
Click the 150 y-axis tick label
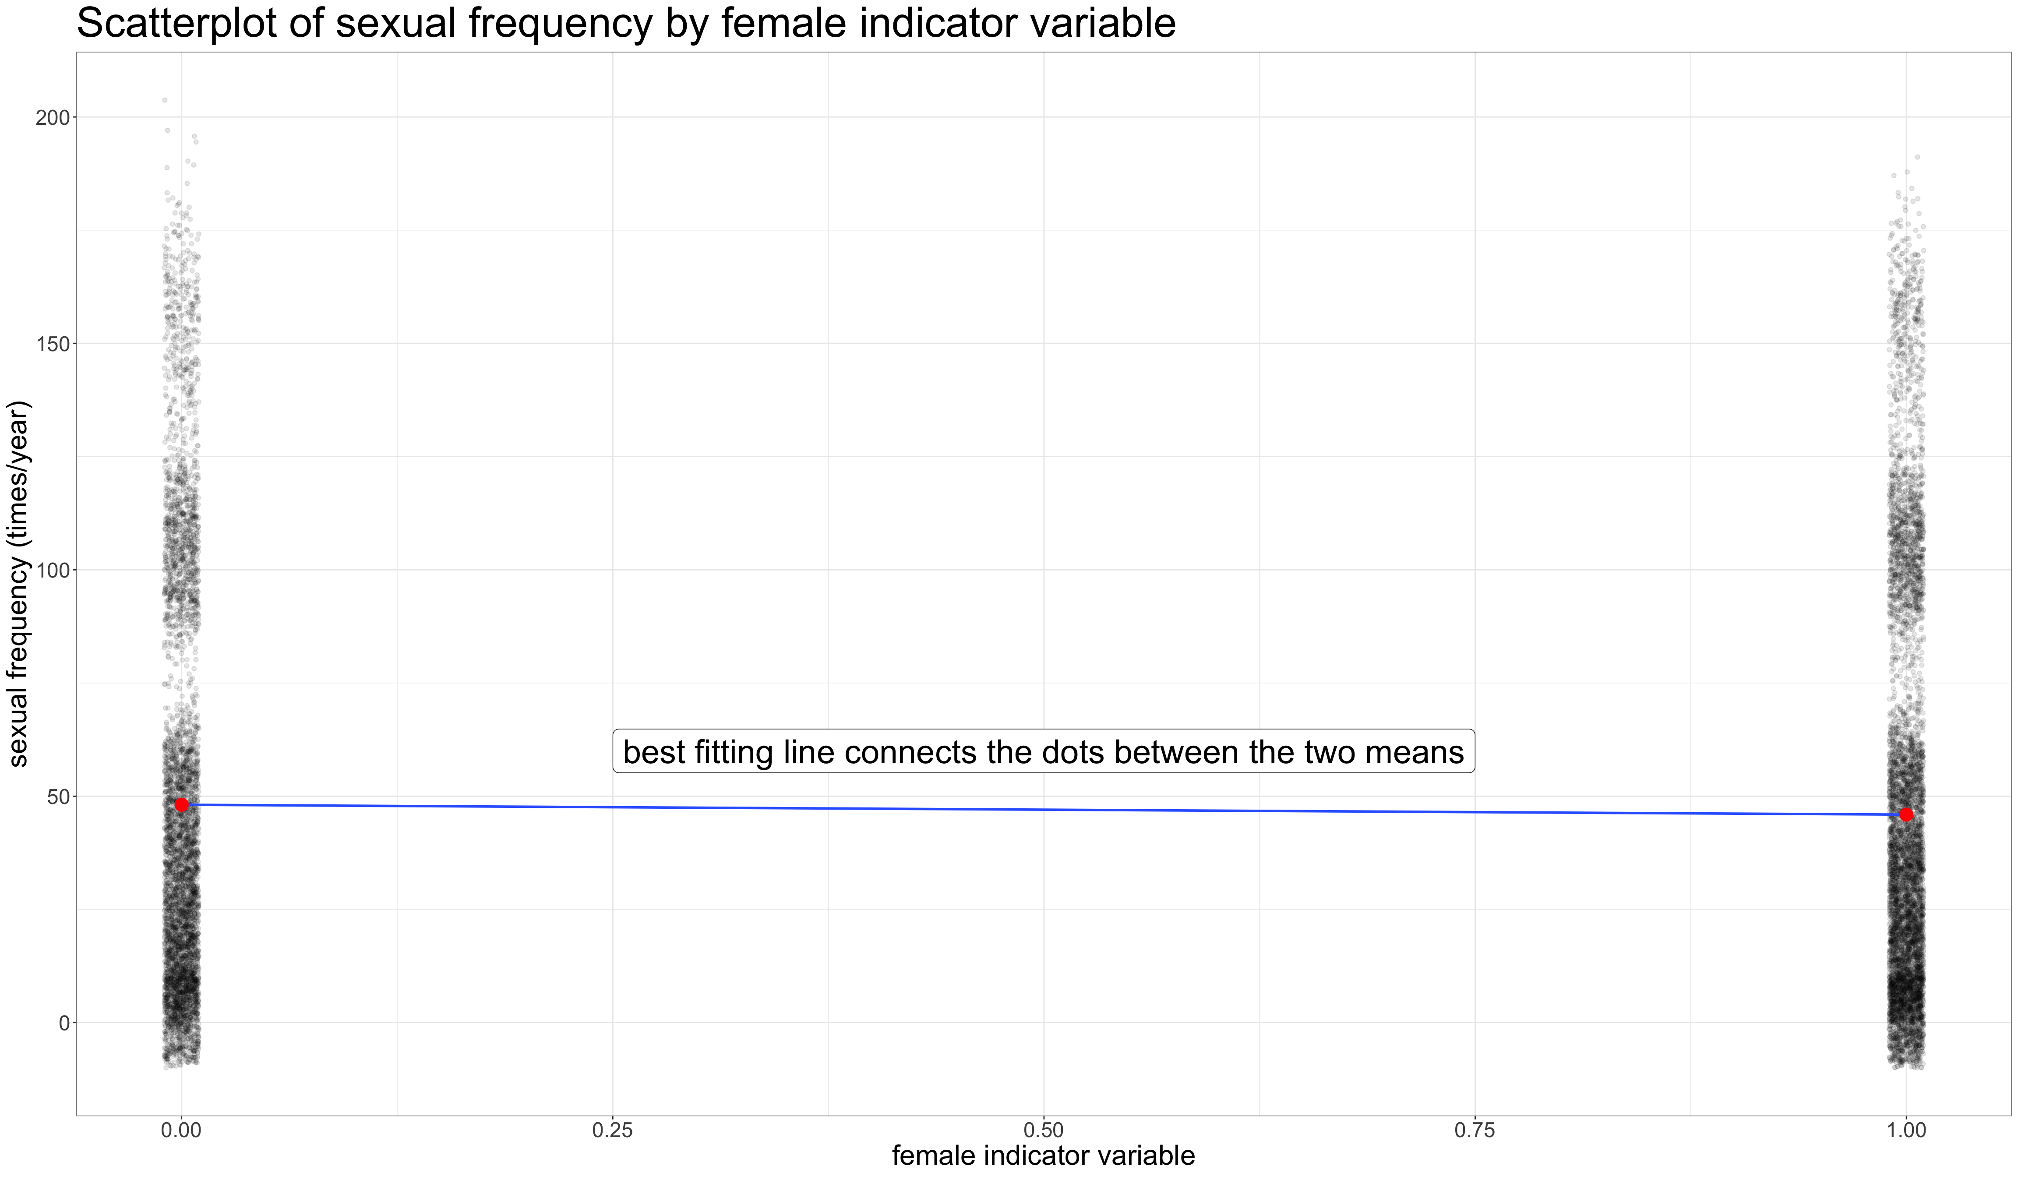point(50,344)
